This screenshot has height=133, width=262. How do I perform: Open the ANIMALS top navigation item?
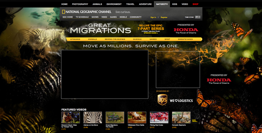coord(97,4)
